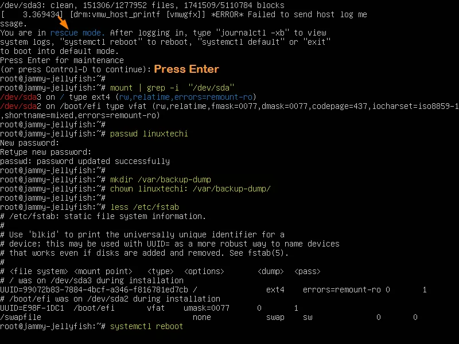459x344 pixels.
Task: Click the 'mkdir /var/backup-dump' command
Action: [162, 179]
